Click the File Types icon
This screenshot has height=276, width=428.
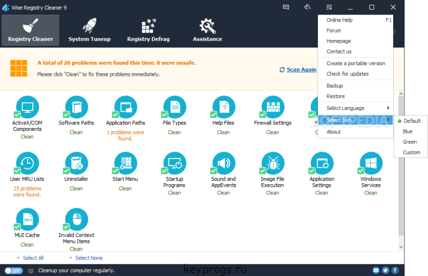tap(175, 107)
